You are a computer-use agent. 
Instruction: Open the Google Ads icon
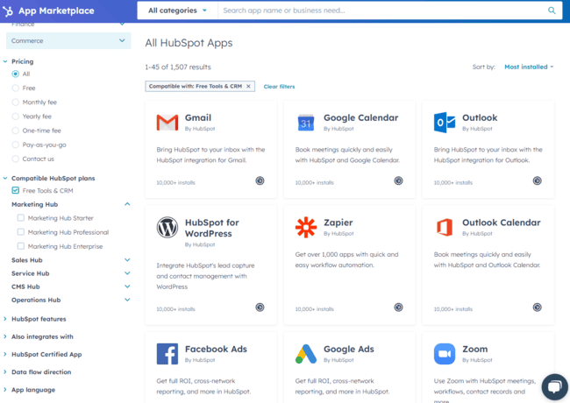[306, 354]
